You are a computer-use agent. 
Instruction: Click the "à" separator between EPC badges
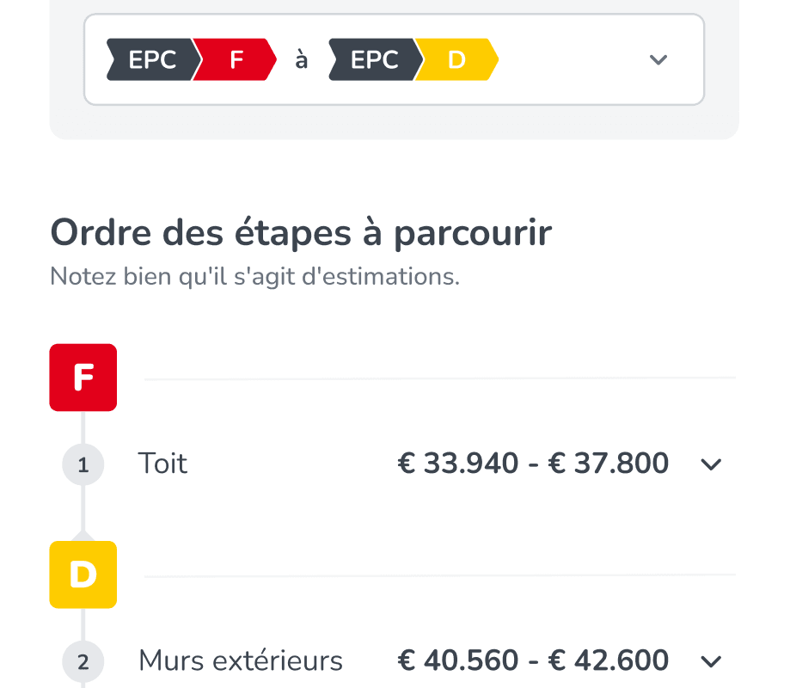[302, 60]
